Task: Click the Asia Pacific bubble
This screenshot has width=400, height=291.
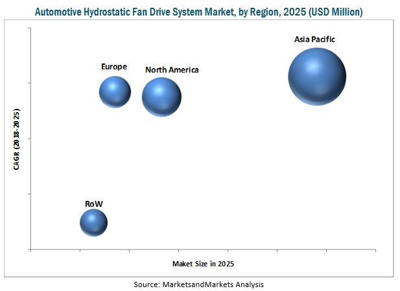Action: [x=317, y=76]
